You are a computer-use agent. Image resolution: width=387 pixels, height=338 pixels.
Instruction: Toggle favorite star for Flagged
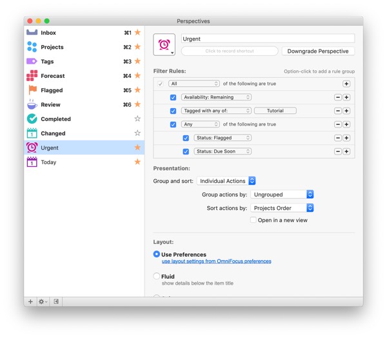pyautogui.click(x=137, y=90)
